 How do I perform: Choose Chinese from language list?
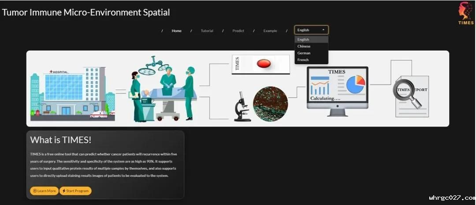click(x=311, y=46)
